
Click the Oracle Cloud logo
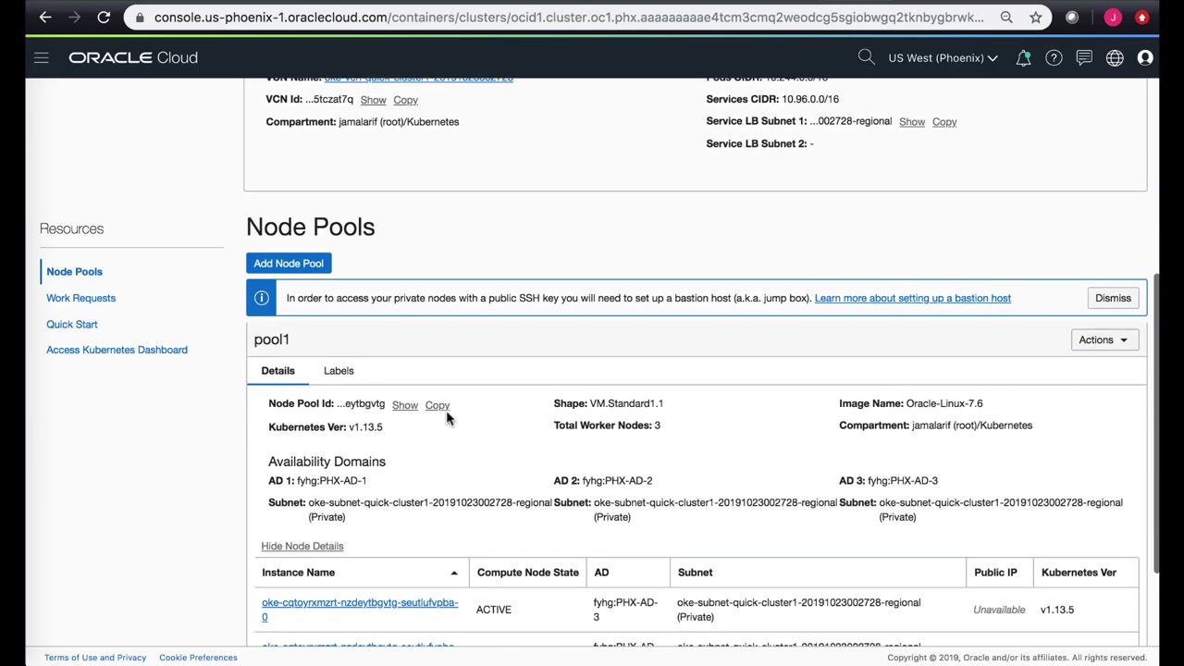(x=133, y=57)
